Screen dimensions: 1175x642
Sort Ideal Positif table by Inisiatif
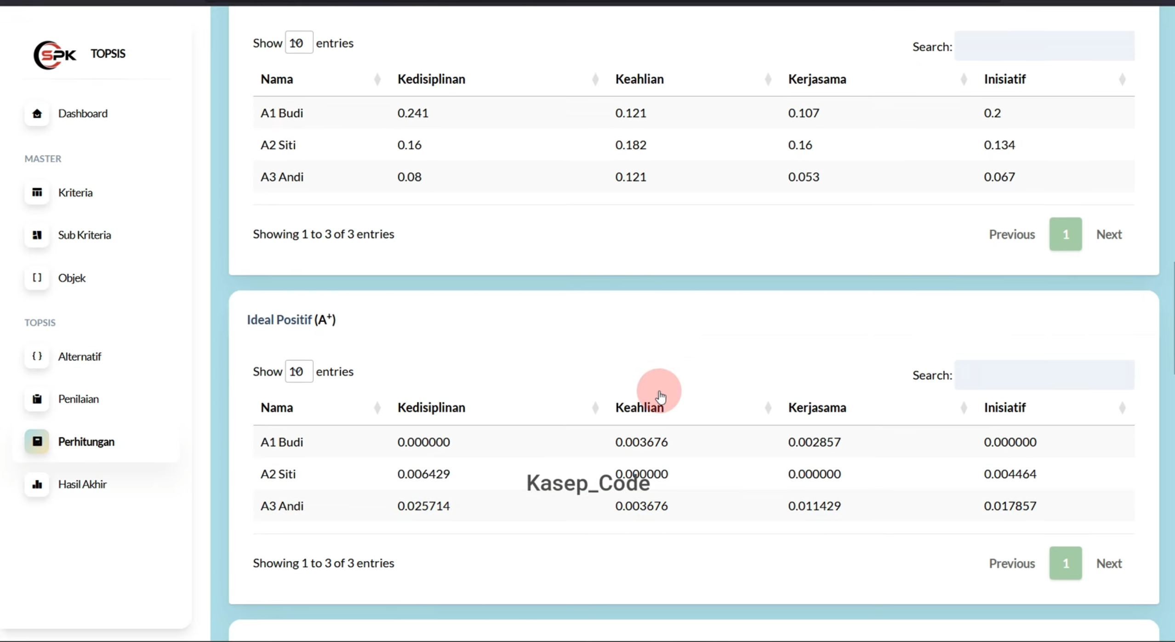pos(1055,407)
